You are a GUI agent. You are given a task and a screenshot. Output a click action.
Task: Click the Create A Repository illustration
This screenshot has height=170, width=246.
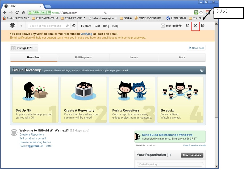[84, 91]
